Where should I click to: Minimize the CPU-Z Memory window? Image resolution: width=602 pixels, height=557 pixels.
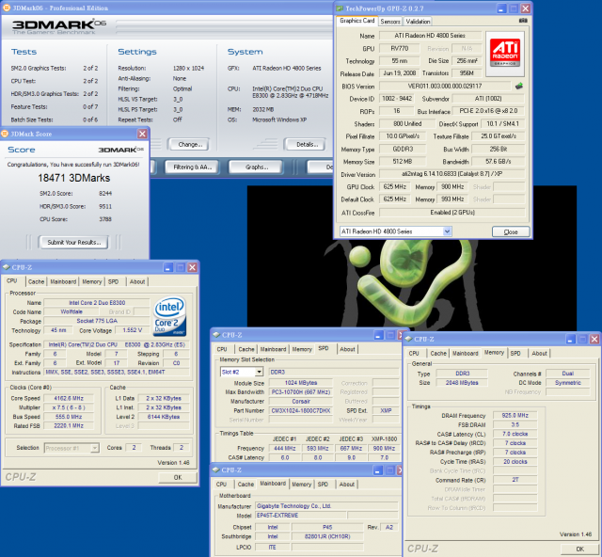point(570,339)
